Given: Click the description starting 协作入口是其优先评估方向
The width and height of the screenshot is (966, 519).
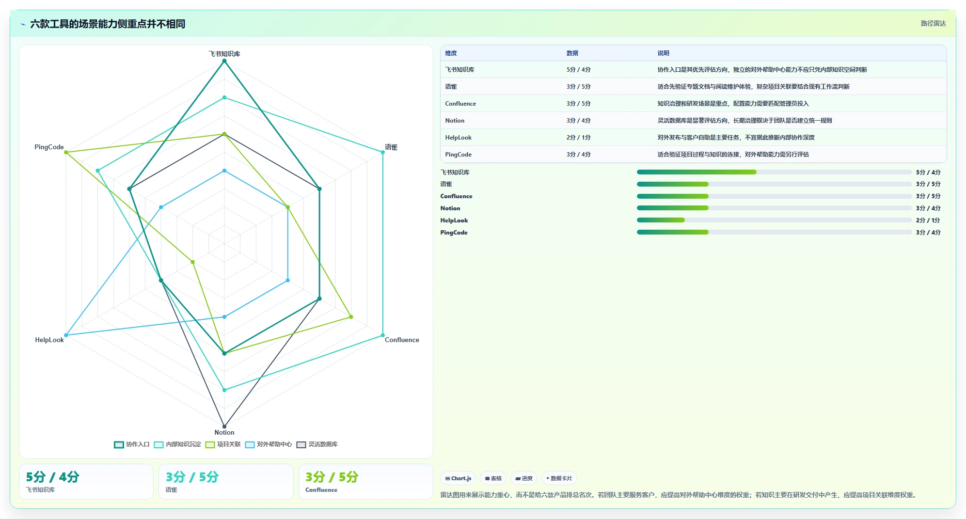Looking at the screenshot, I should coord(762,70).
